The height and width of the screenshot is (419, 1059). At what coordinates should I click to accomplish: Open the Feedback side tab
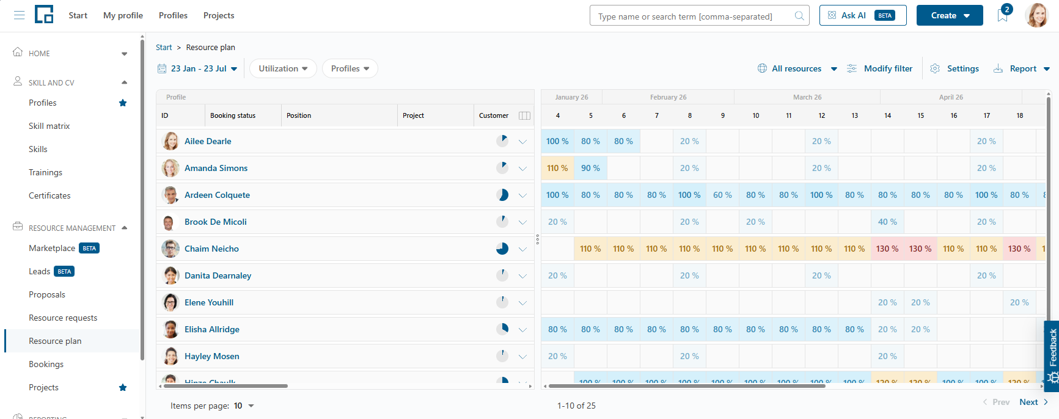(x=1052, y=355)
